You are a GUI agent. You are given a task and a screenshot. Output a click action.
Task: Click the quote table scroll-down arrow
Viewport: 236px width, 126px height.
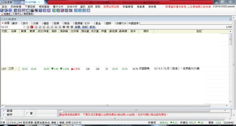pyautogui.click(x=230, y=102)
